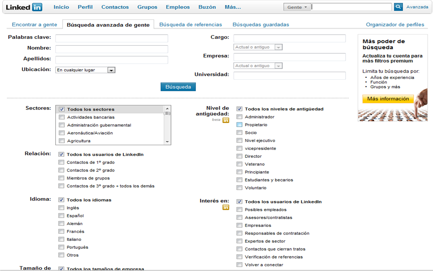Check the Veterano checkbox
Image resolution: width=433 pixels, height=271 pixels.
pos(239,164)
